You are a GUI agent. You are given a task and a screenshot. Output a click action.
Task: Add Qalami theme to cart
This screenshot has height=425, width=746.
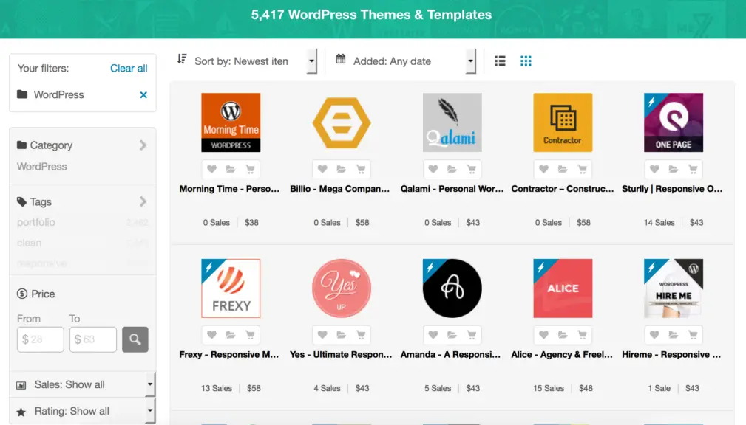coord(472,169)
